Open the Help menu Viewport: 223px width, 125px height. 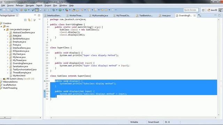point(71,6)
